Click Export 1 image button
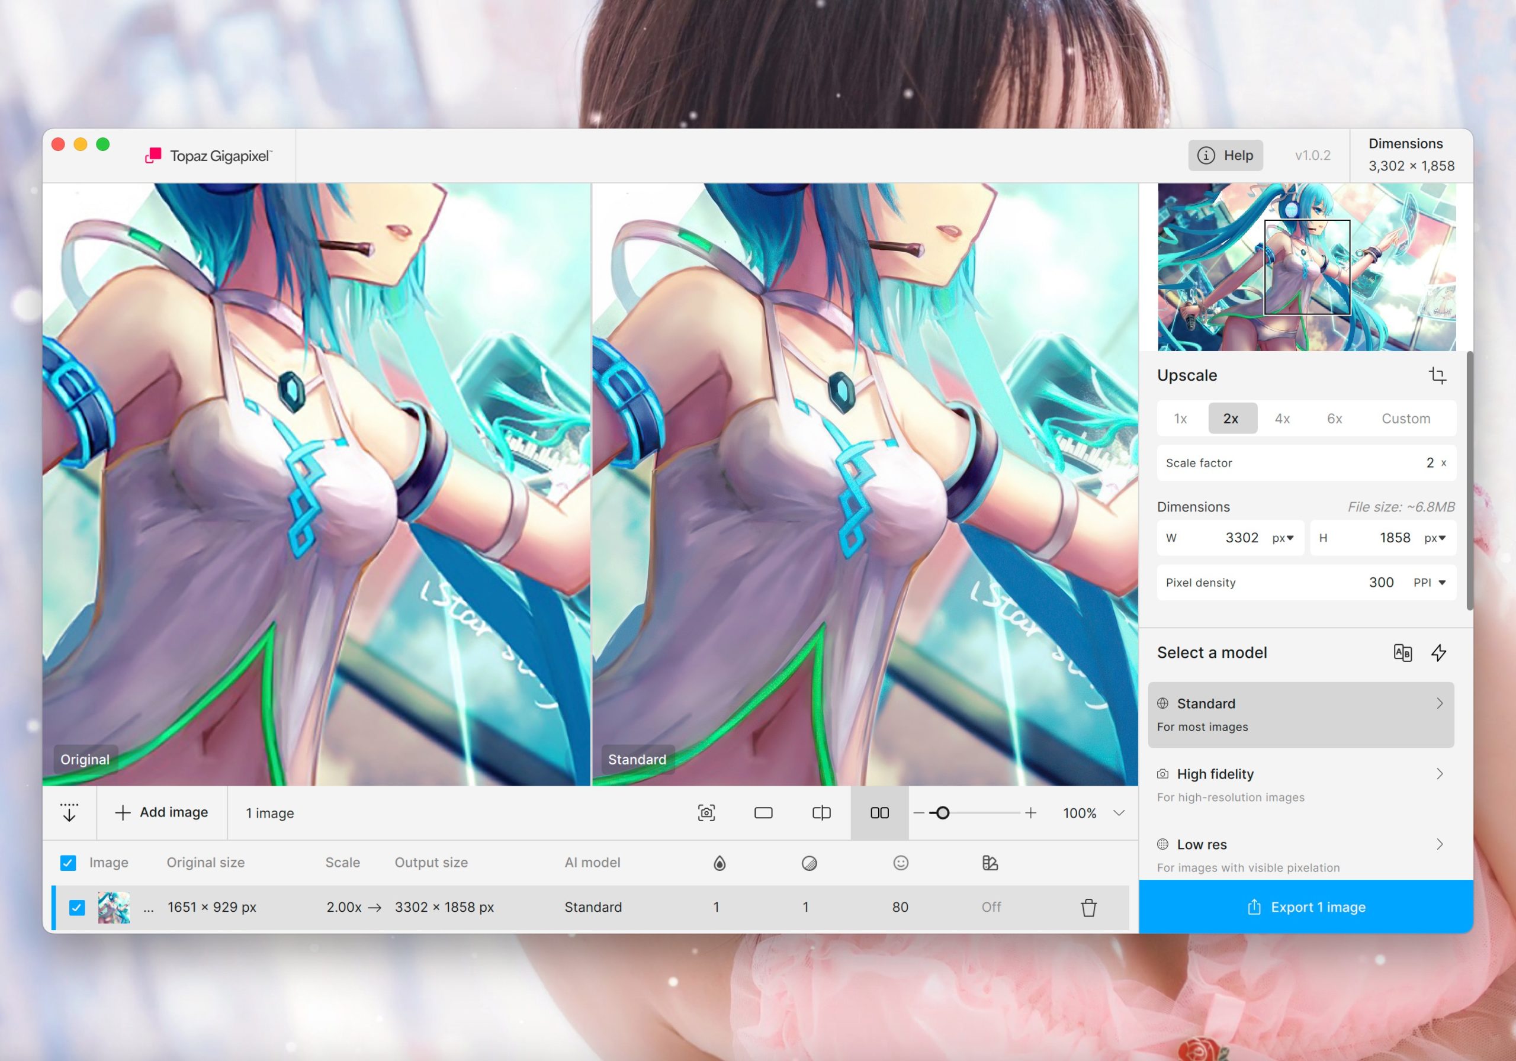The image size is (1516, 1061). pos(1305,906)
